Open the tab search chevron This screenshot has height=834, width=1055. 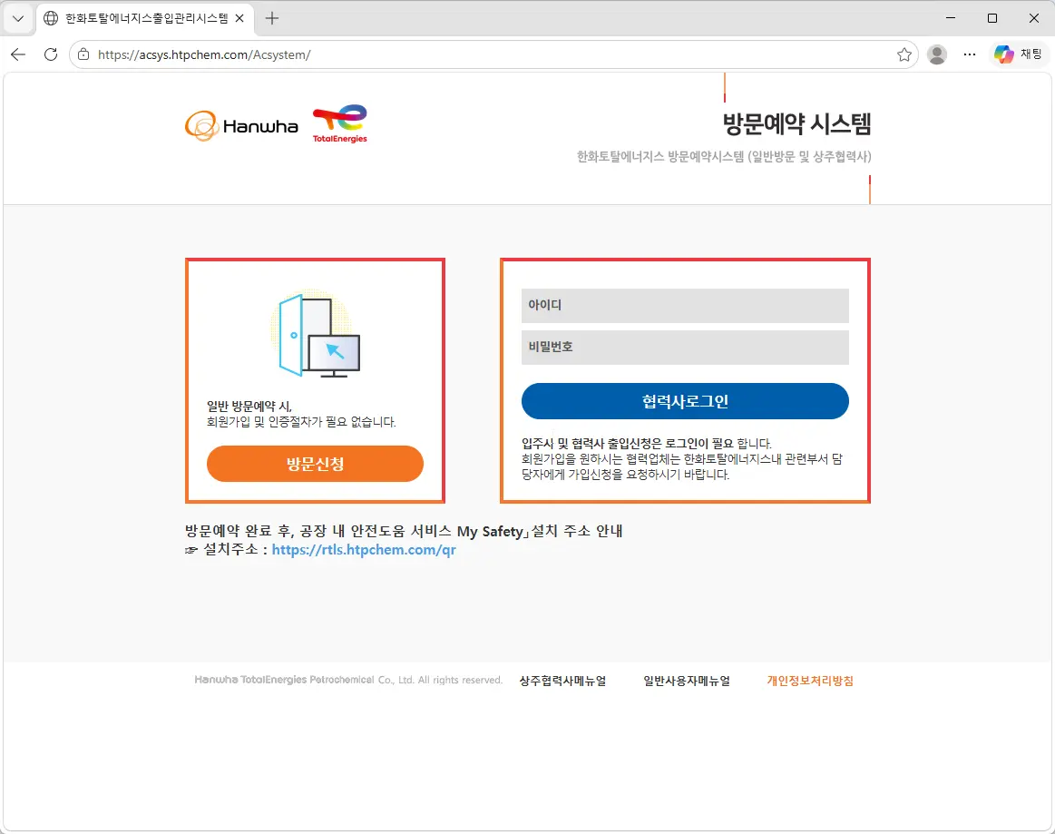18,18
